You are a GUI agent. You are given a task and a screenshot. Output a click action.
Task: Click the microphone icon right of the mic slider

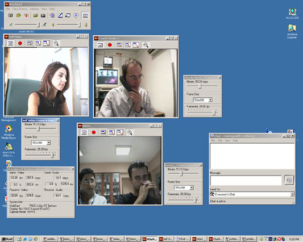click(x=44, y=25)
